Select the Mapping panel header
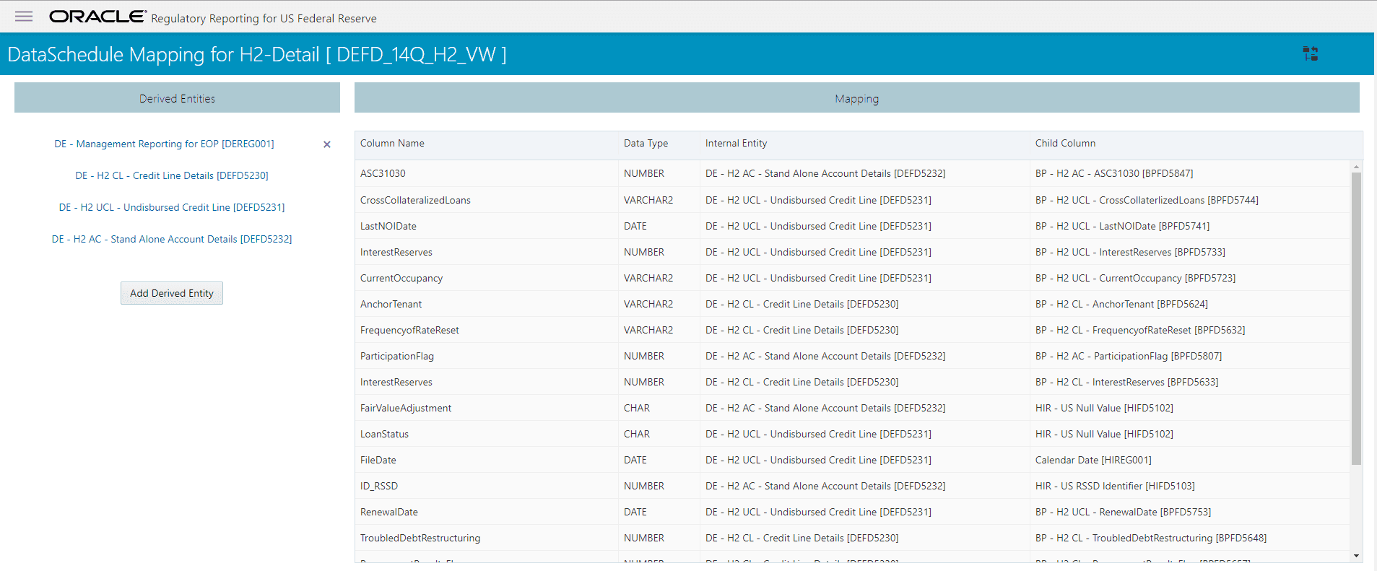 pyautogui.click(x=856, y=98)
